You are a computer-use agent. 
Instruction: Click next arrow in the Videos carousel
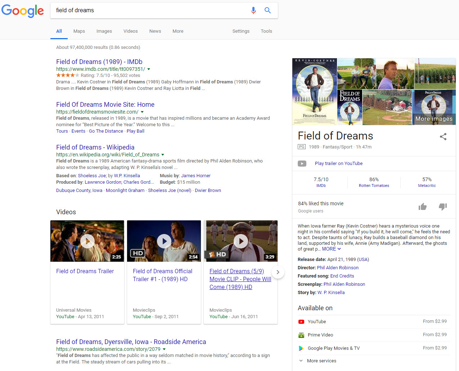pos(278,272)
